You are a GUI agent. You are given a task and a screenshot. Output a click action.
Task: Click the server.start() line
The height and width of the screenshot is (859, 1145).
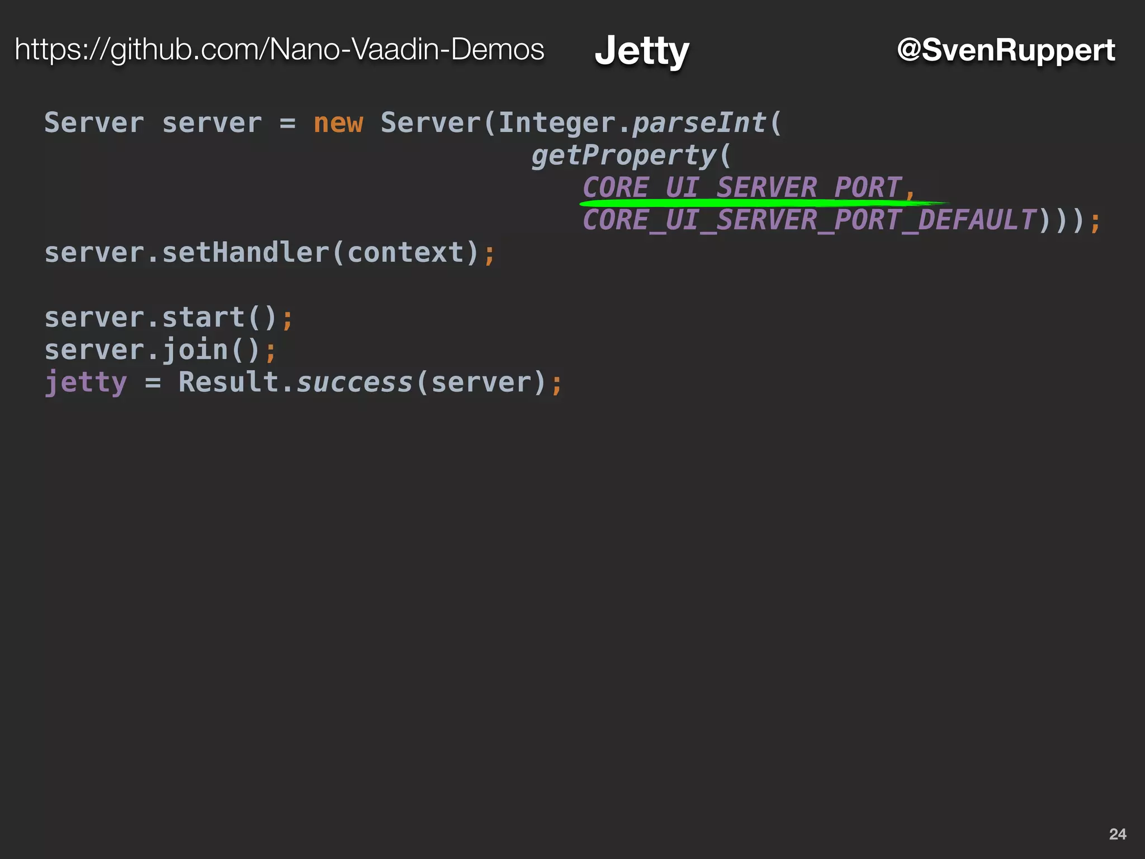click(168, 317)
